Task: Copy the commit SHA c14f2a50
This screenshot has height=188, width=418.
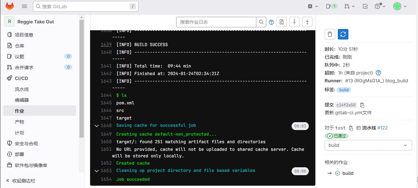Action: (362, 105)
